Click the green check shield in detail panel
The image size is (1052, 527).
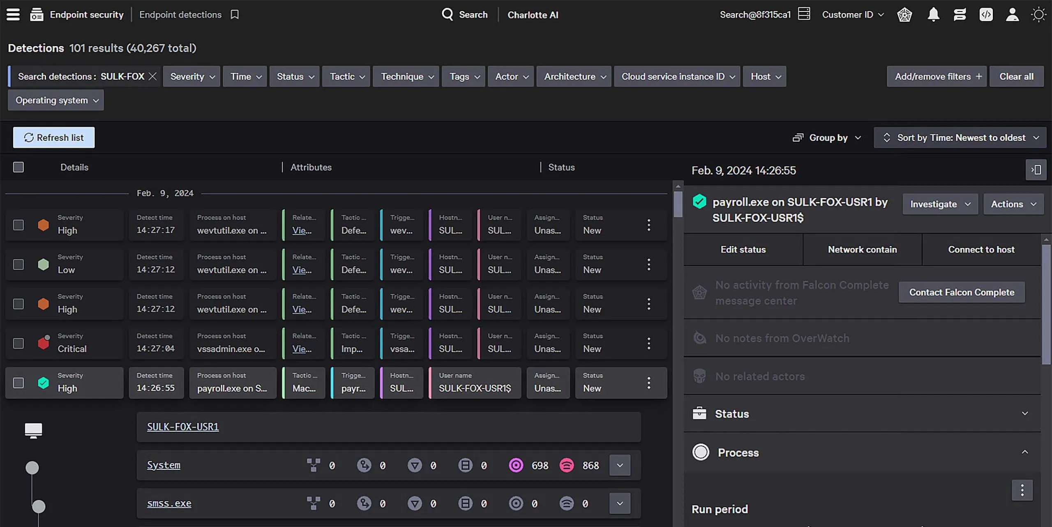click(x=699, y=202)
